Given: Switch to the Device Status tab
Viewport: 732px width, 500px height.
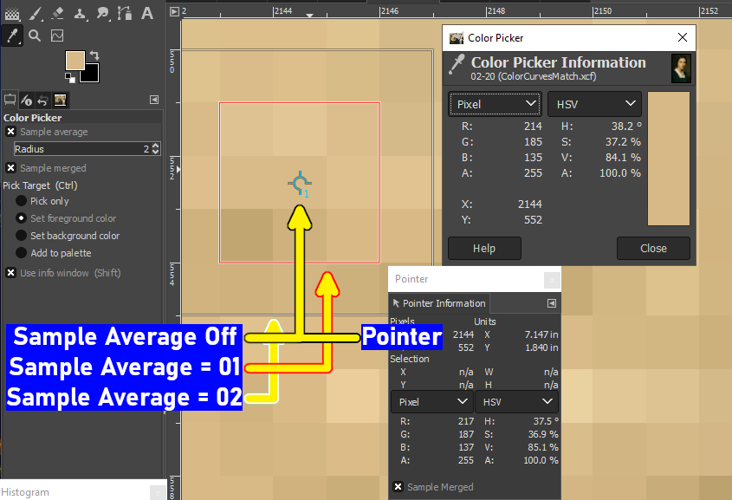Looking at the screenshot, I should point(27,100).
